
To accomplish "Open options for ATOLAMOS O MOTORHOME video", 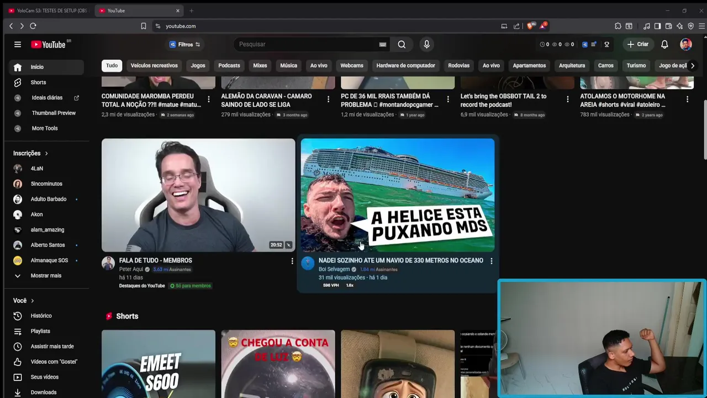I will [x=687, y=99].
